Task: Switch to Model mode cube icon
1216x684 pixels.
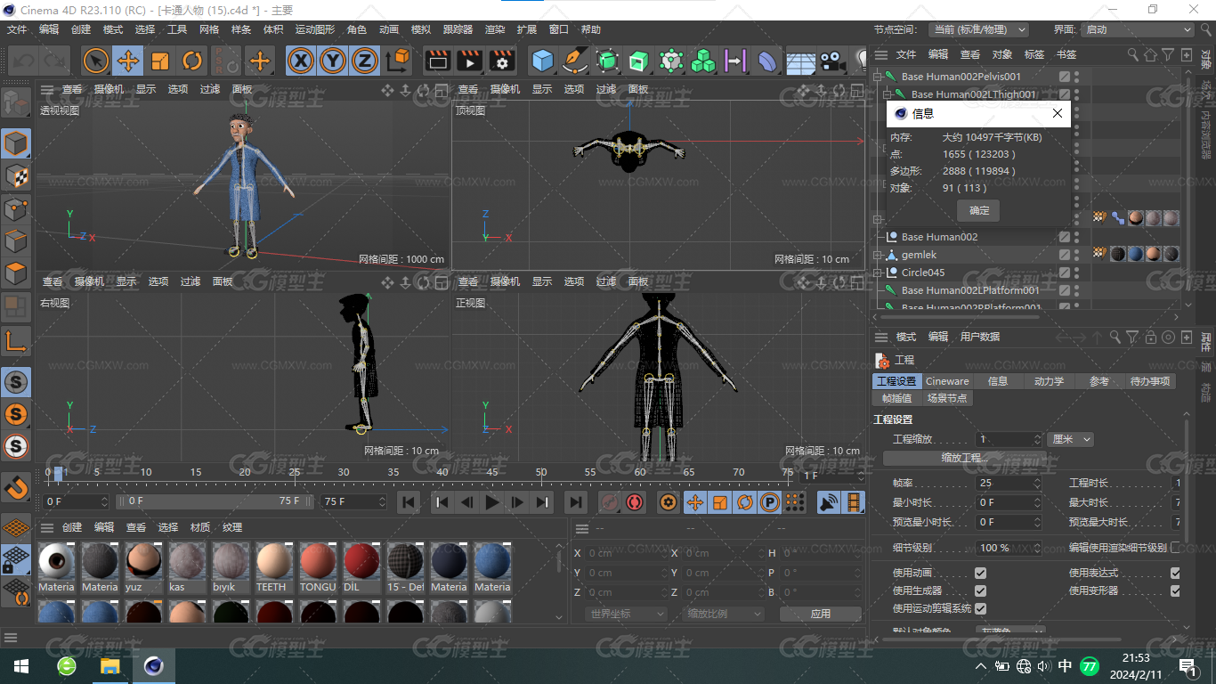Action: click(x=16, y=142)
